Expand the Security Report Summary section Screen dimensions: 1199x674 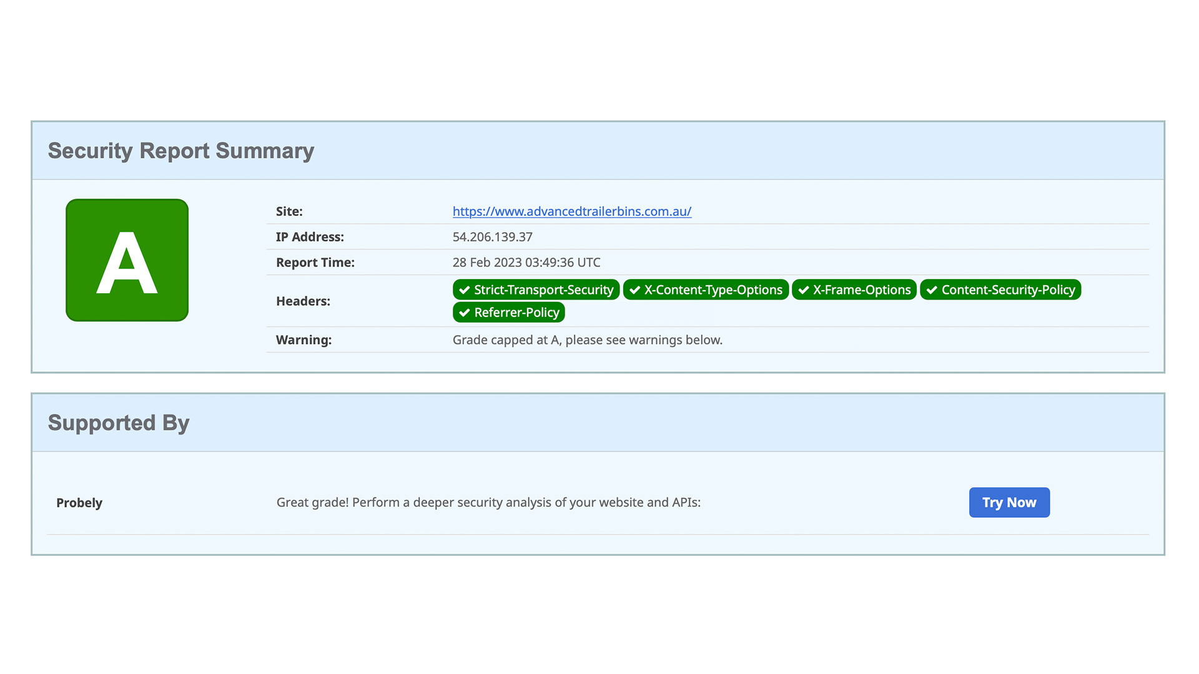tap(181, 150)
